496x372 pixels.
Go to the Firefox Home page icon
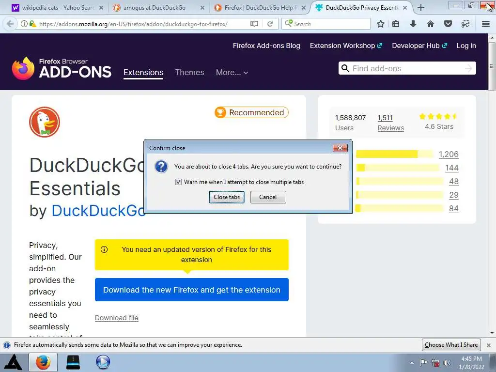pyautogui.click(x=431, y=24)
